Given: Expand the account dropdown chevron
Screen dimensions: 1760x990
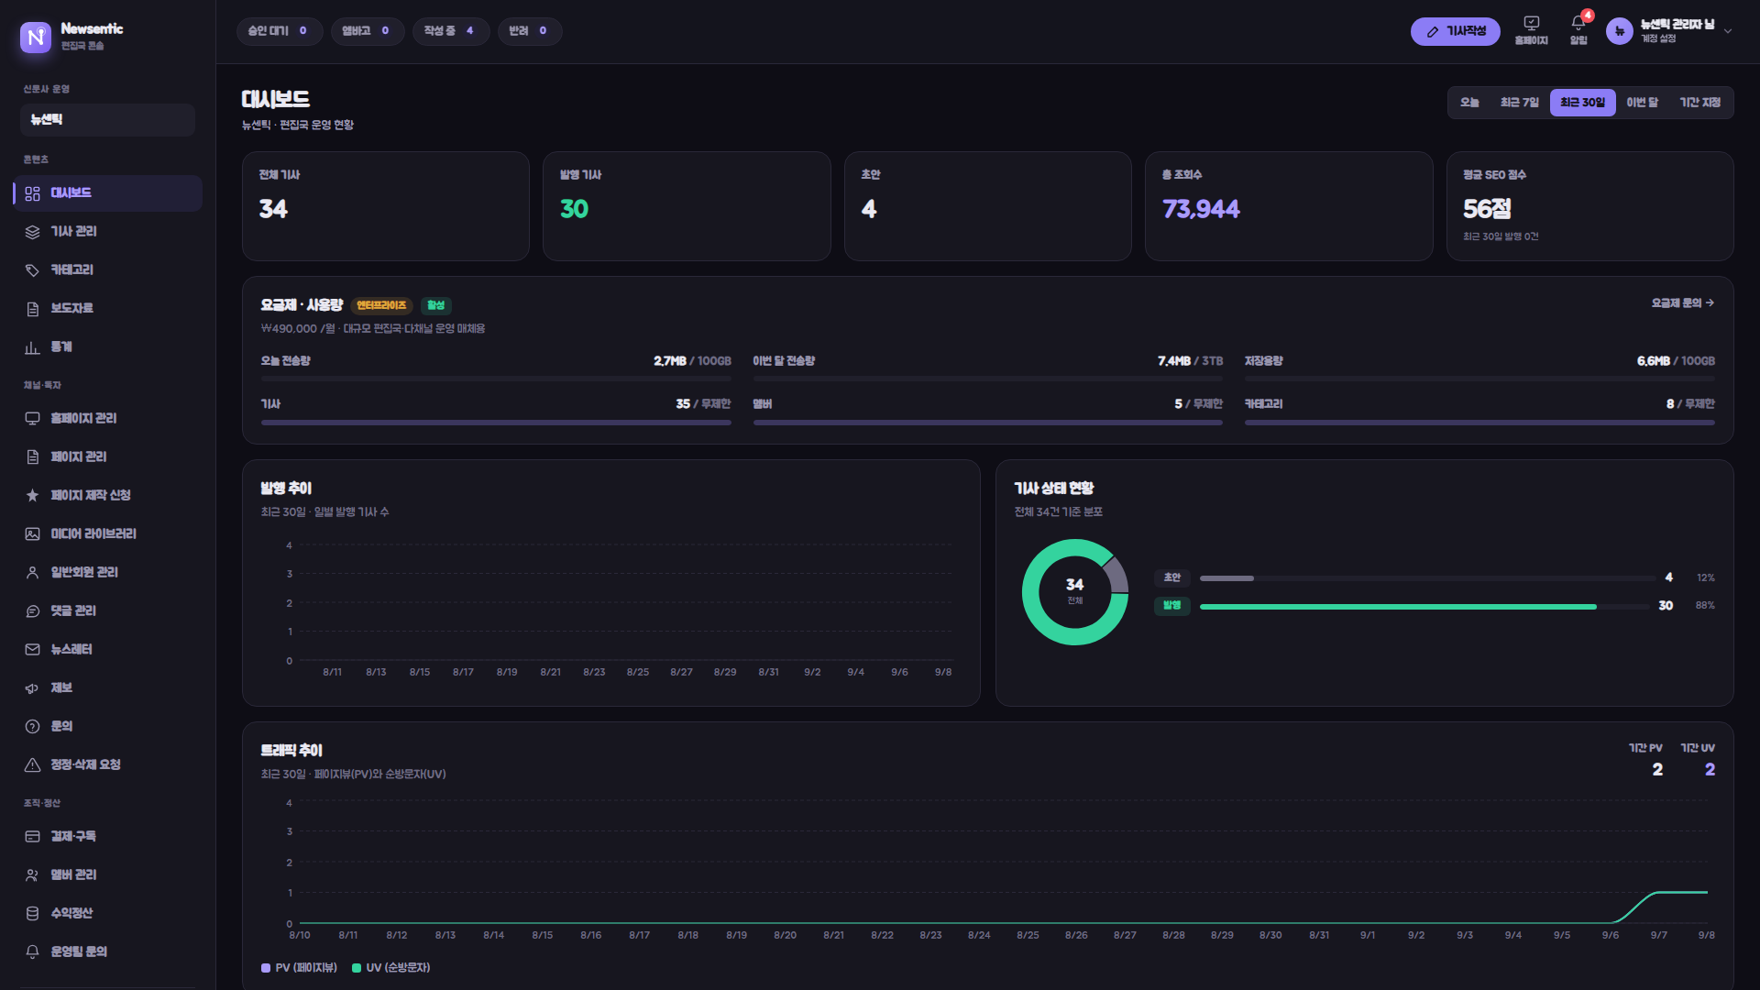Looking at the screenshot, I should coord(1728,31).
